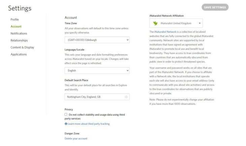Open Content & Display settings
The image size is (246, 146).
[x=22, y=47]
